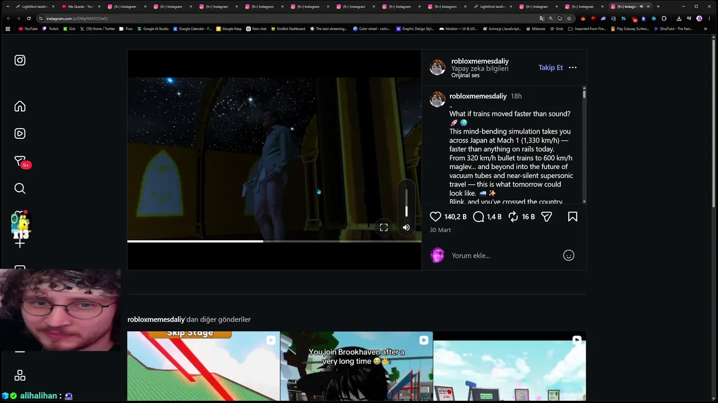The width and height of the screenshot is (718, 403).
Task: Like the post with heart icon
Action: [x=435, y=217]
